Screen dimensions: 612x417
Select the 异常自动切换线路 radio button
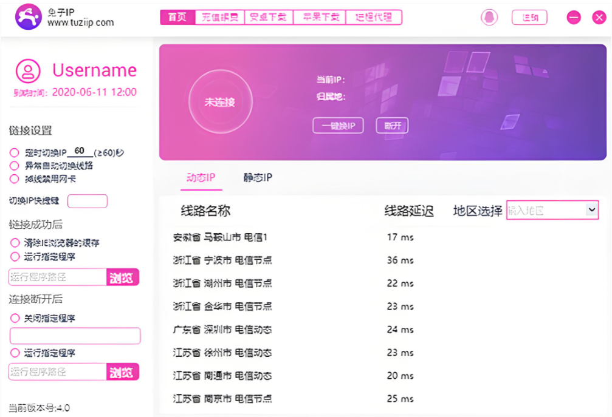14,166
